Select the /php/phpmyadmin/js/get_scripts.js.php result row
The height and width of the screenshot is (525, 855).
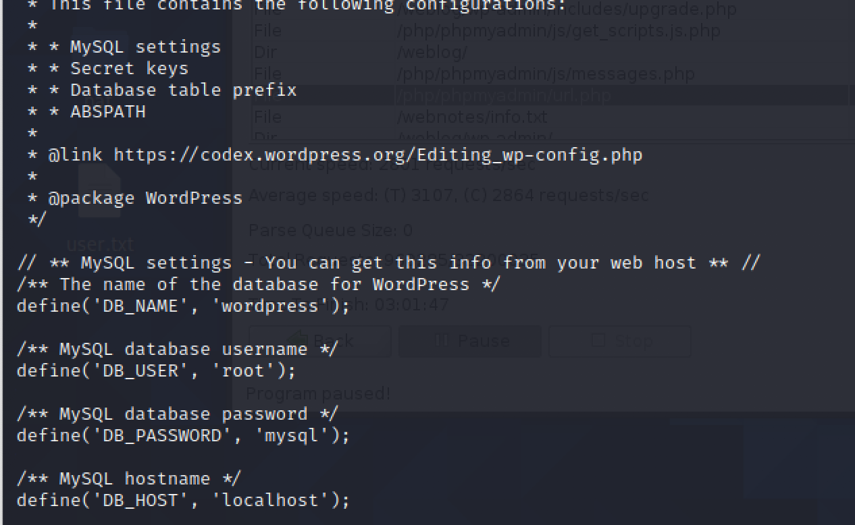pyautogui.click(x=554, y=30)
